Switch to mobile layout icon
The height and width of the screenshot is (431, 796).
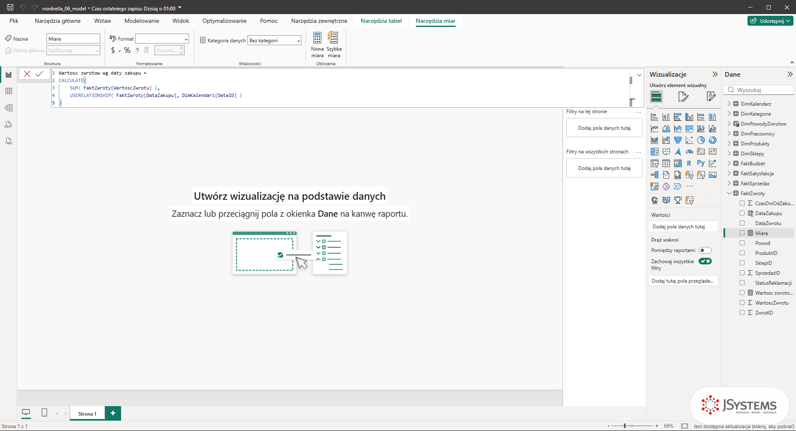point(44,412)
